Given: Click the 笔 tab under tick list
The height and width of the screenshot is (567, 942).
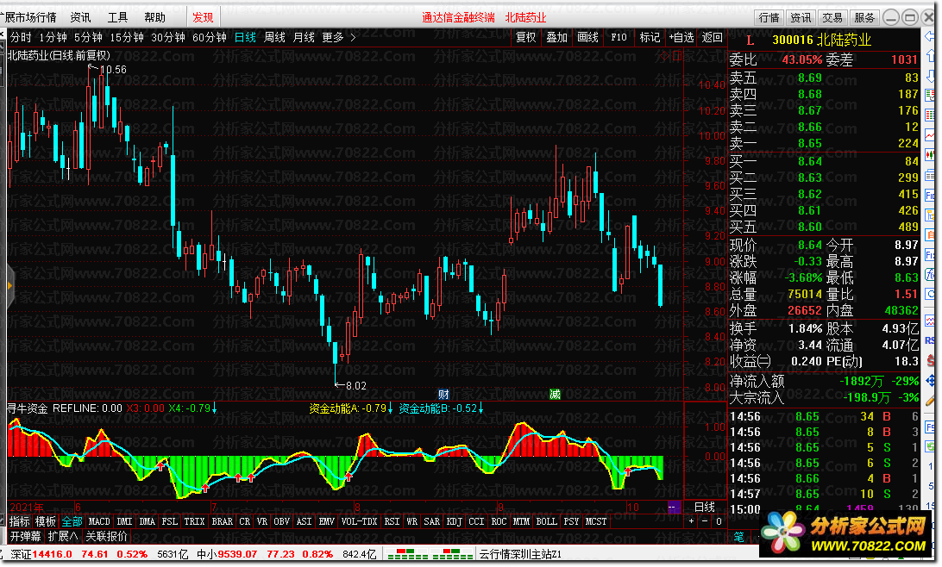Looking at the screenshot, I should [738, 536].
